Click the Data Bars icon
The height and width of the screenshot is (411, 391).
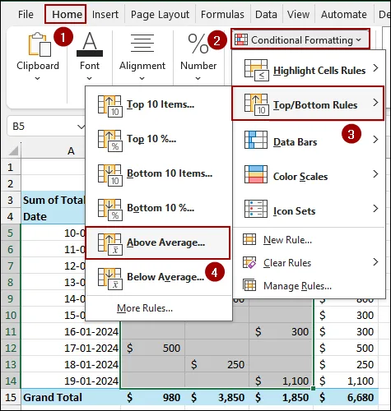(x=256, y=140)
